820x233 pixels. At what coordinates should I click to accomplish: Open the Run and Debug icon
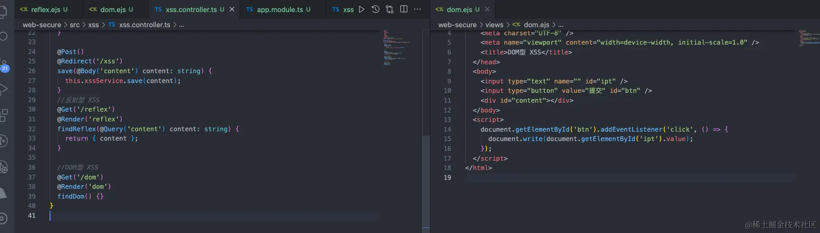click(x=3, y=89)
